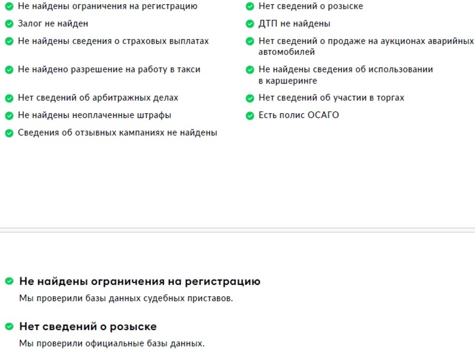The height and width of the screenshot is (356, 475).
Task: Click check icon beside "Не найдено разрешение на работу в такси"
Action: click(x=9, y=70)
